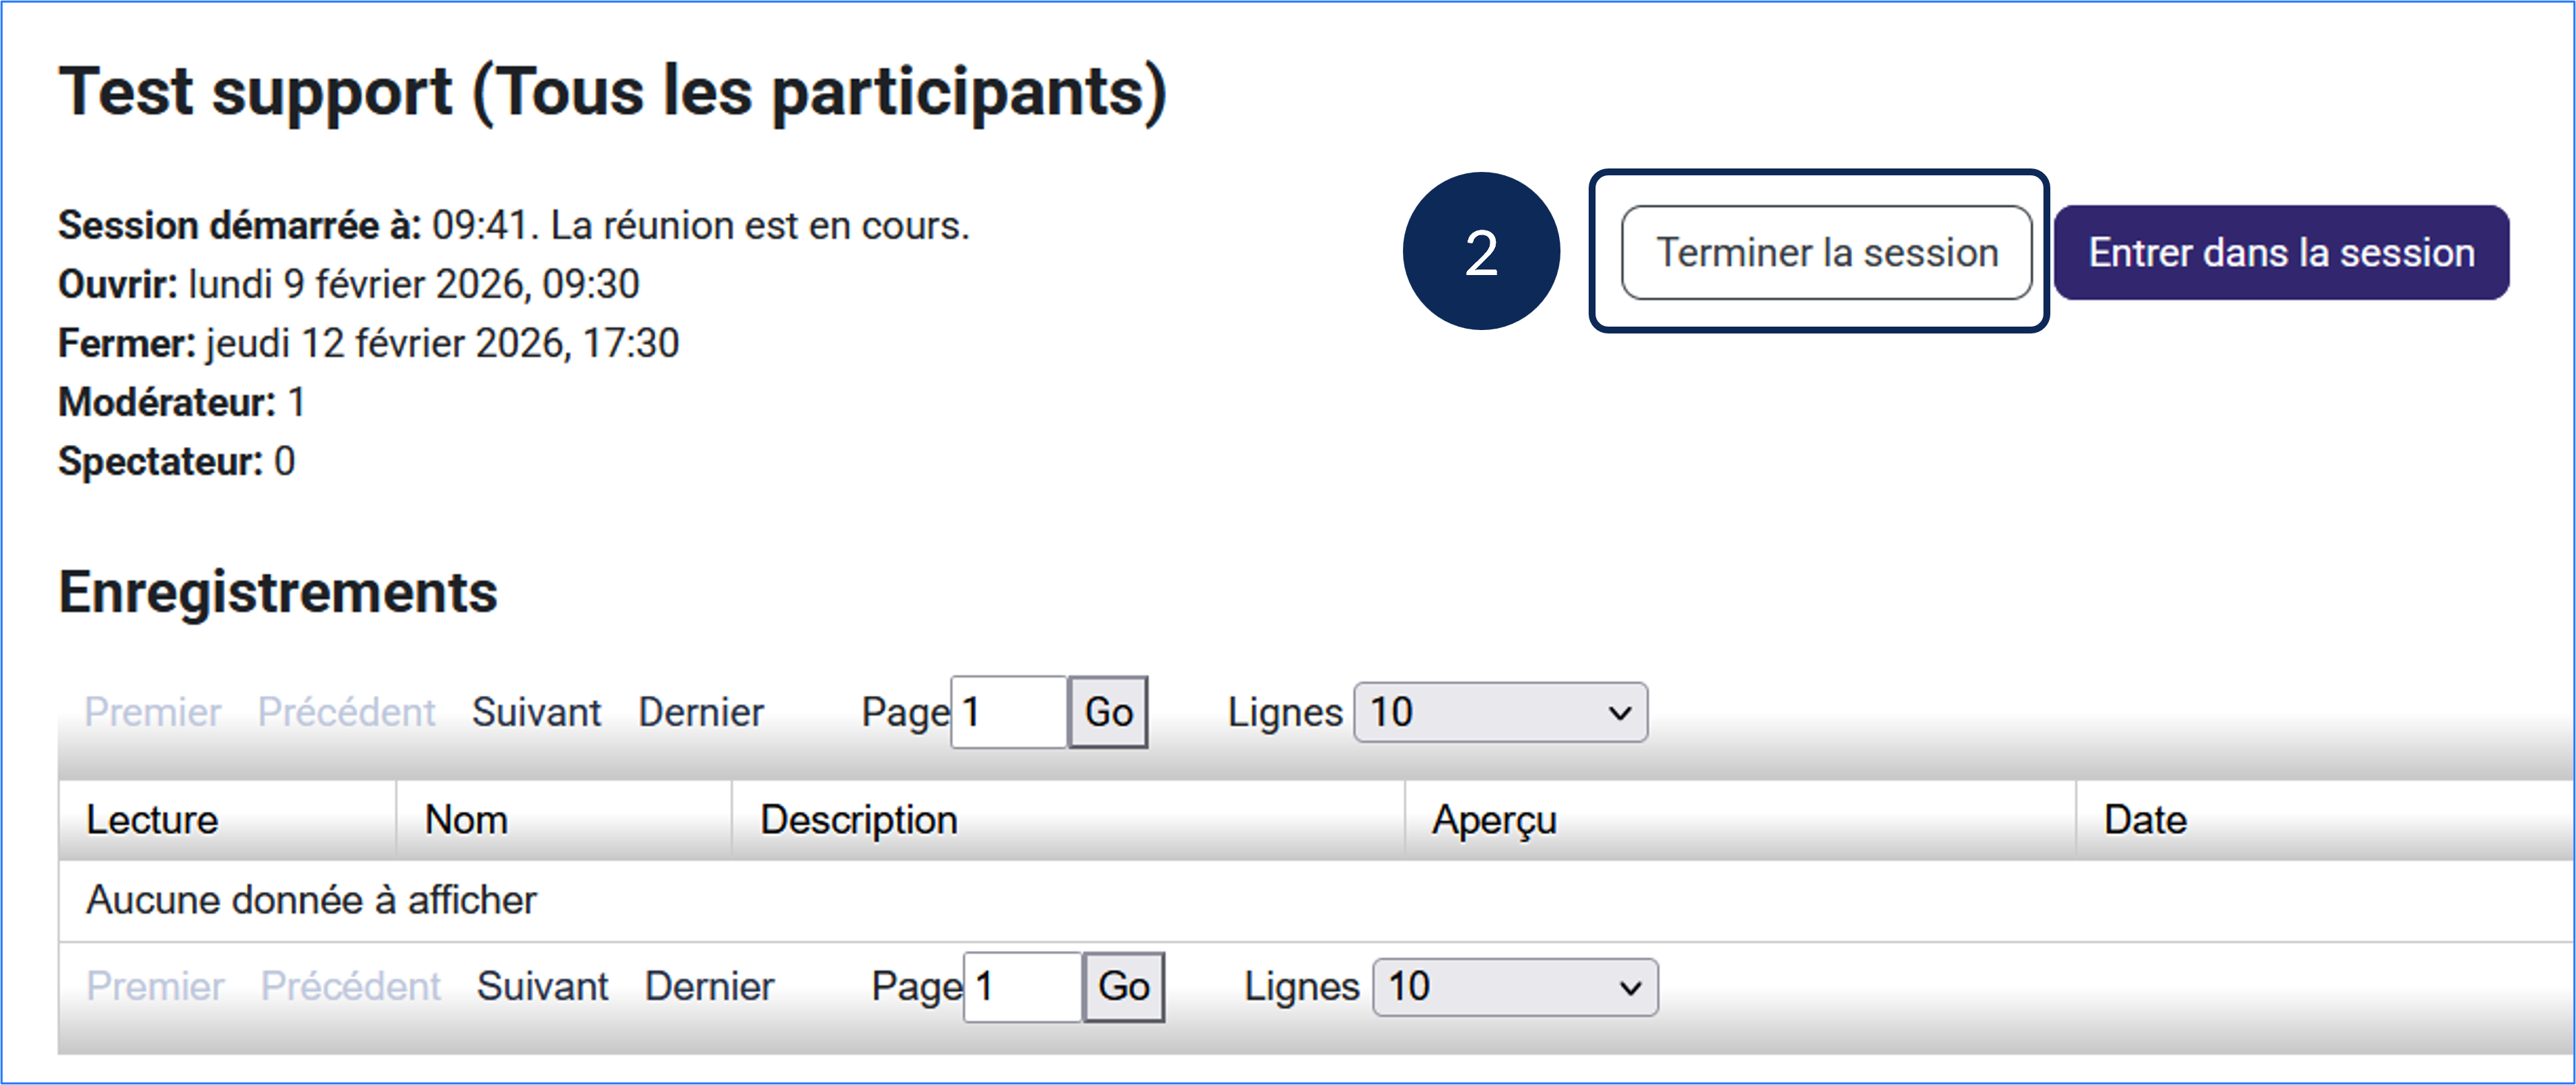This screenshot has width=2576, height=1085.
Task: Click the Aperçu column header
Action: point(1494,820)
